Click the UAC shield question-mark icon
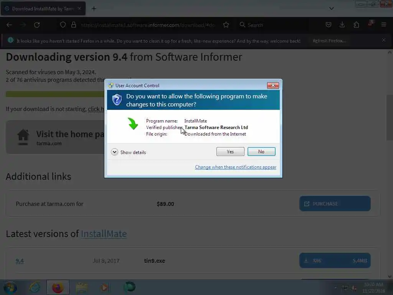 point(117,100)
